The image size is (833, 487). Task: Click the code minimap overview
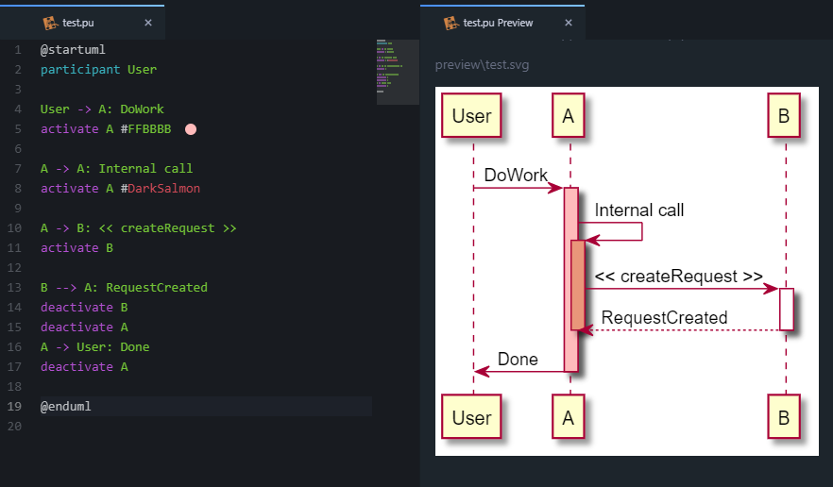coord(398,72)
